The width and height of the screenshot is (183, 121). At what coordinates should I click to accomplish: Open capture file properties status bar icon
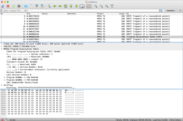(6, 120)
